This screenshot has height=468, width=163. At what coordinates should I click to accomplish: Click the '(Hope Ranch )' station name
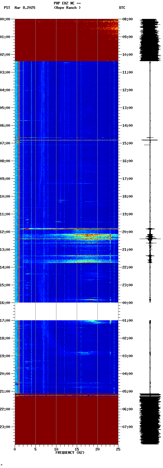(67, 8)
